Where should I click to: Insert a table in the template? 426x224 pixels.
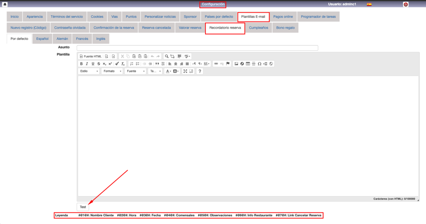pos(248,64)
